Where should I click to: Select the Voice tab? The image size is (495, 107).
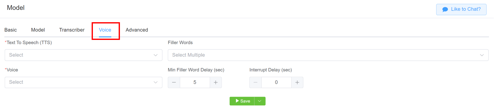[105, 30]
